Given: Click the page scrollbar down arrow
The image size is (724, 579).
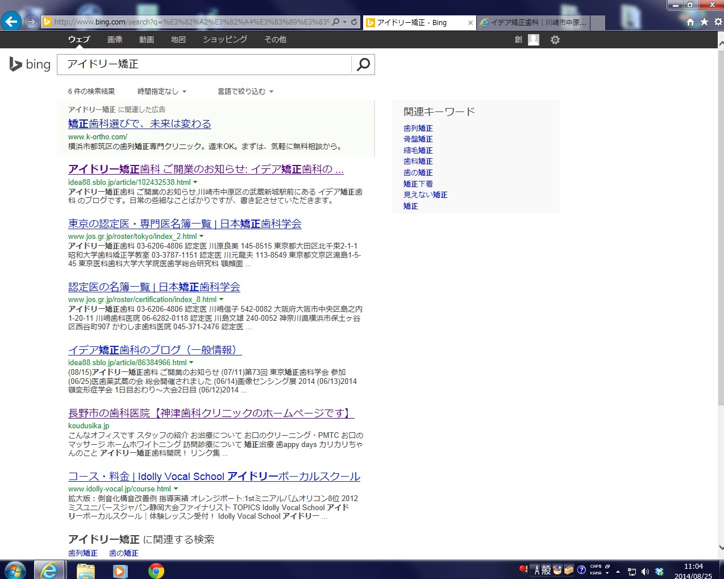Looking at the screenshot, I should (x=721, y=548).
